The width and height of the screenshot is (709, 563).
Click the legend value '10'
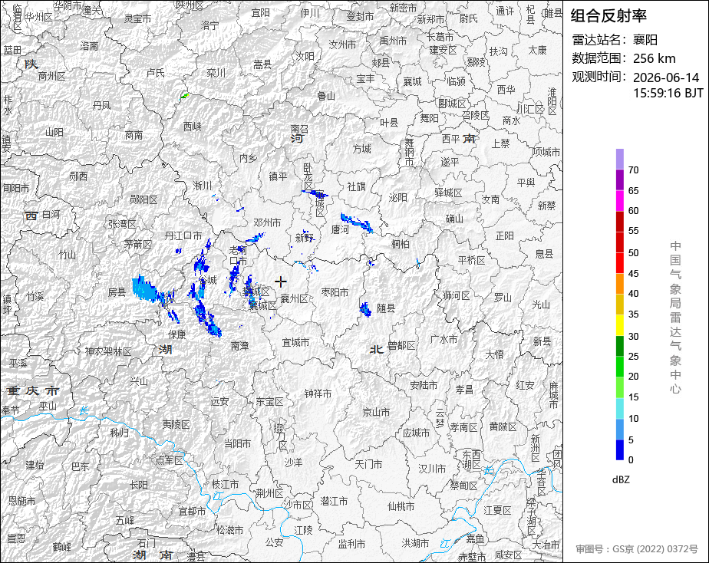coord(634,419)
